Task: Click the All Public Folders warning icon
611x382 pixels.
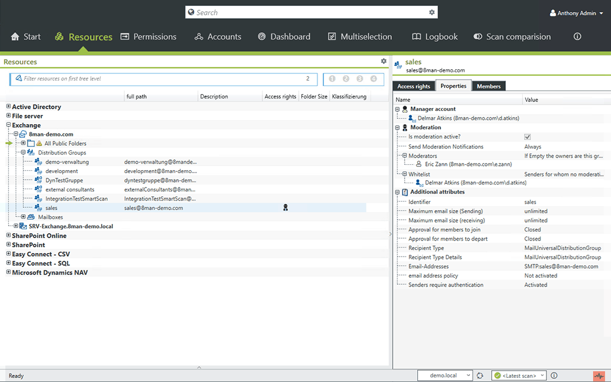Action: (39, 143)
